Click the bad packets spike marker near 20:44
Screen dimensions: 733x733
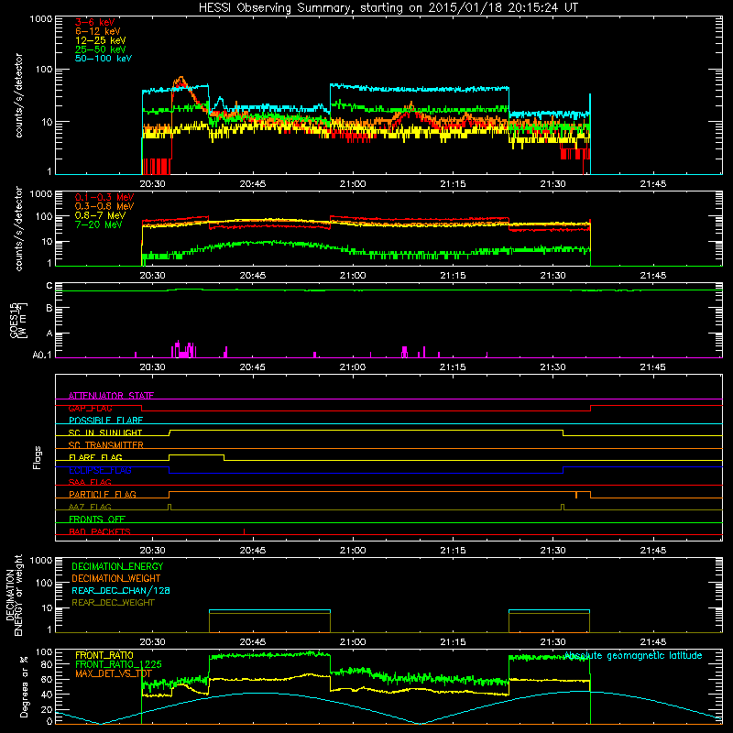(x=244, y=531)
